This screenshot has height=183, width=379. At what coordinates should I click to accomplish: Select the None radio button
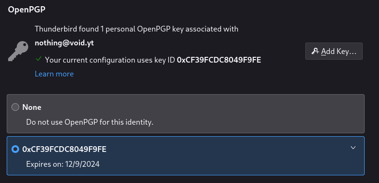pyautogui.click(x=15, y=107)
